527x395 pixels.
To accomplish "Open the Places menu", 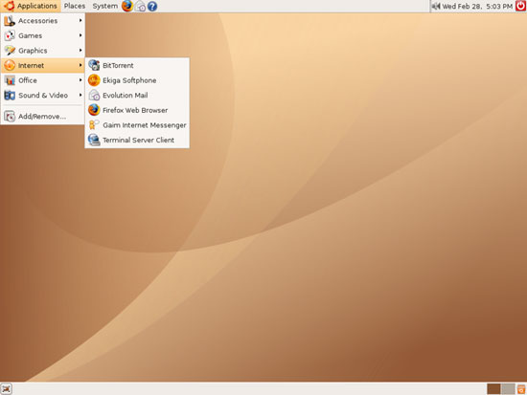I will tap(75, 6).
